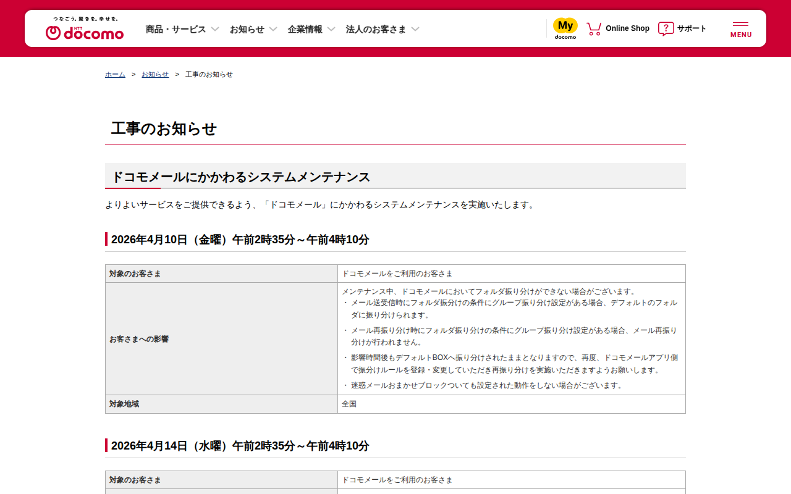
Task: Click the line メンテナンス中、ドコモメールにおいて
Action: pyautogui.click(x=489, y=291)
